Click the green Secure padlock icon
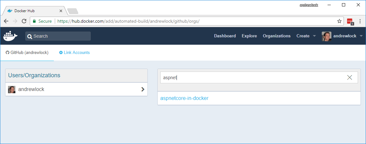Viewport: 366px width, 144px height. point(34,21)
